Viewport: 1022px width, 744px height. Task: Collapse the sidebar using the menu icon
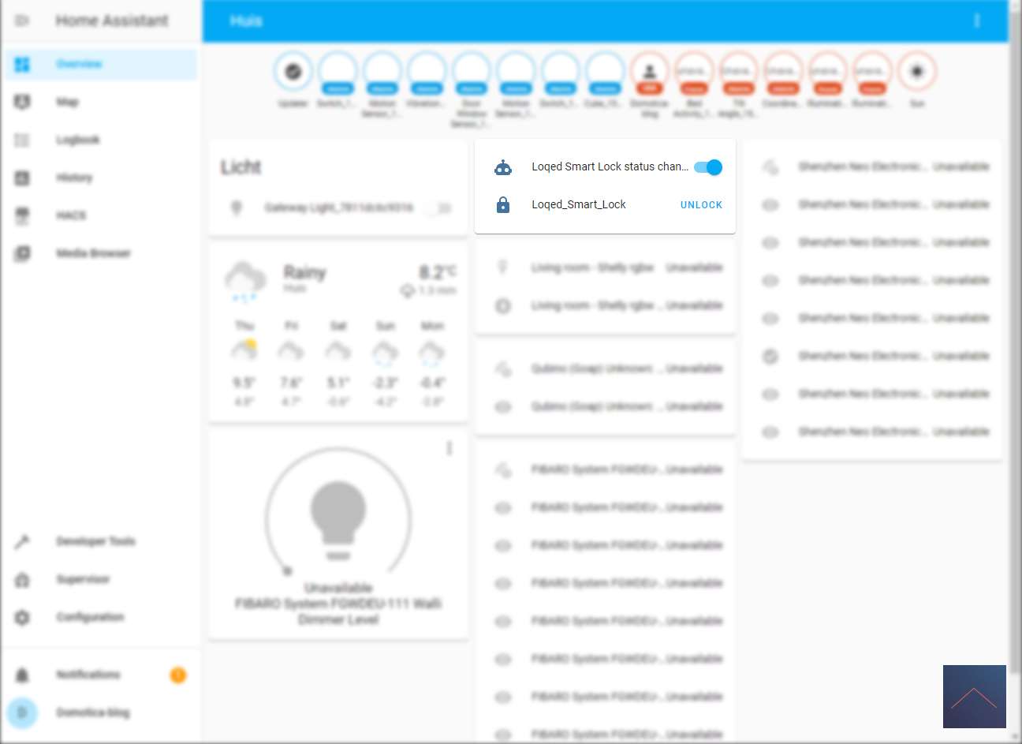pos(22,21)
